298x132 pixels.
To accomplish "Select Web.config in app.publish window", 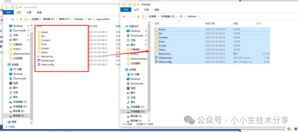I will (46, 65).
